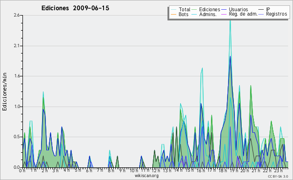Click the 2.6 y-axis value
The width and height of the screenshot is (293, 180).
17,15
